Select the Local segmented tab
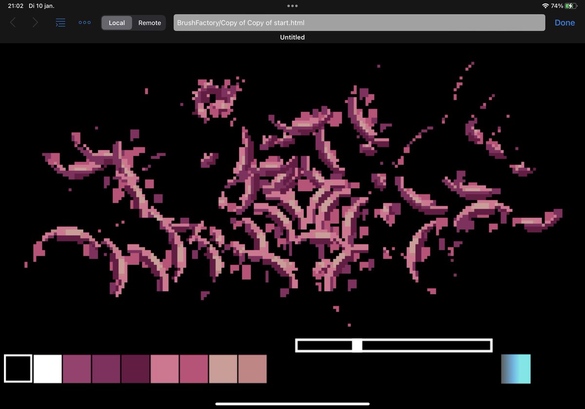Image resolution: width=585 pixels, height=409 pixels. [117, 22]
